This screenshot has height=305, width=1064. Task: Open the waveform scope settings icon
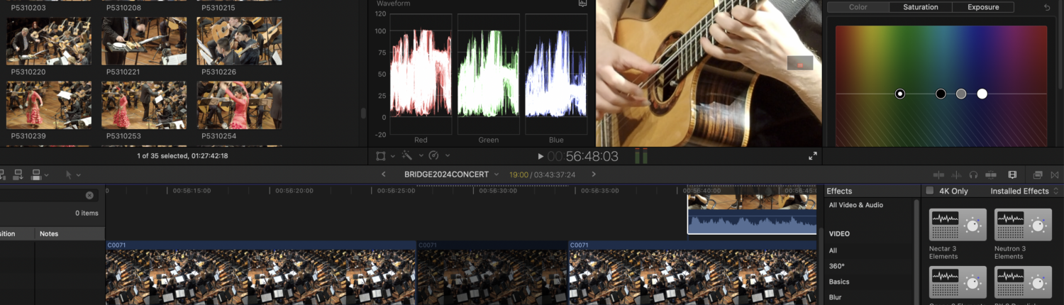tap(583, 3)
